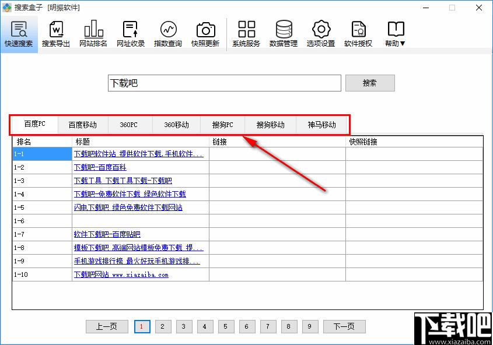The image size is (493, 345).
Task: Select the rank cell 1-8
Action: click(42, 248)
